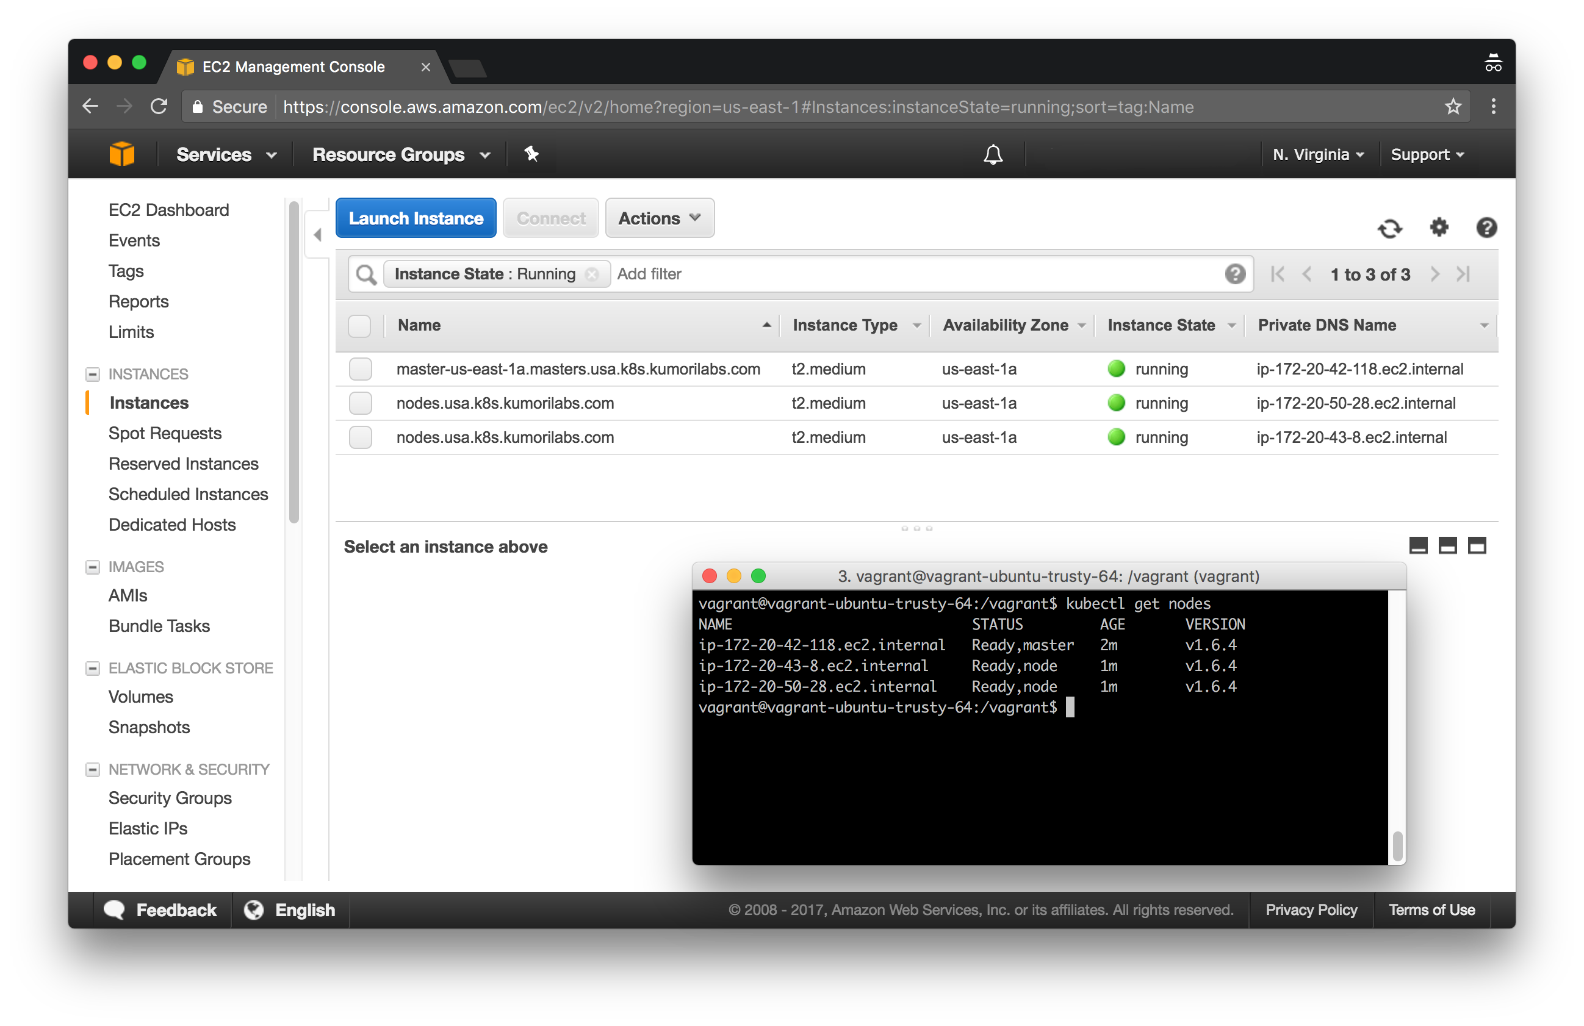Click the expand panel left arrow icon
Screen dimensions: 1584x1026
(317, 235)
